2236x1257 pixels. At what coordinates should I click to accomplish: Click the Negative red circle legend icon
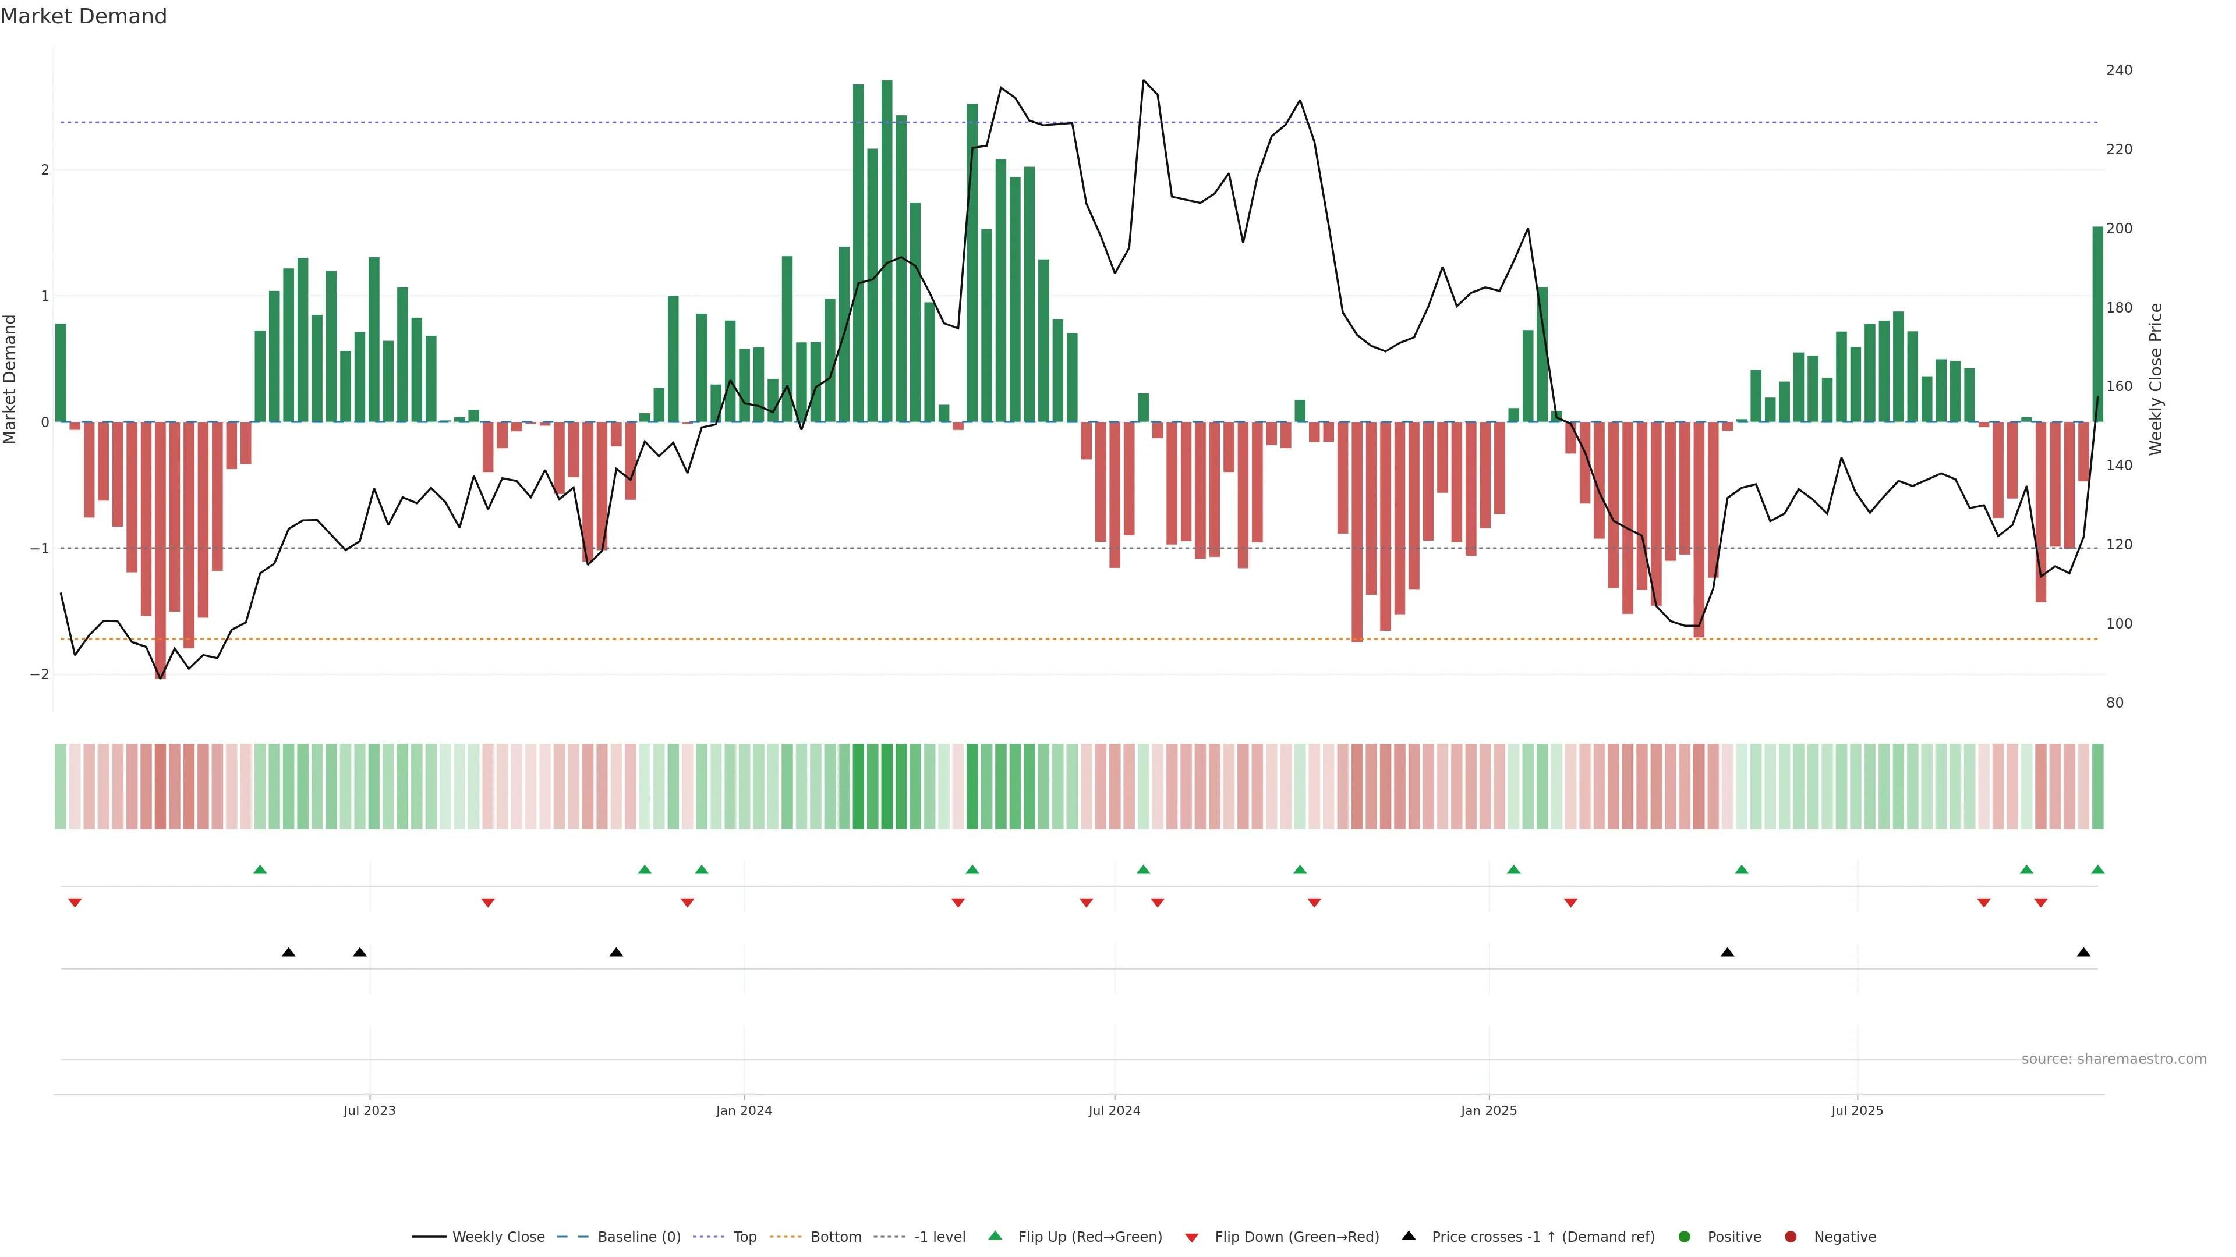1791,1237
